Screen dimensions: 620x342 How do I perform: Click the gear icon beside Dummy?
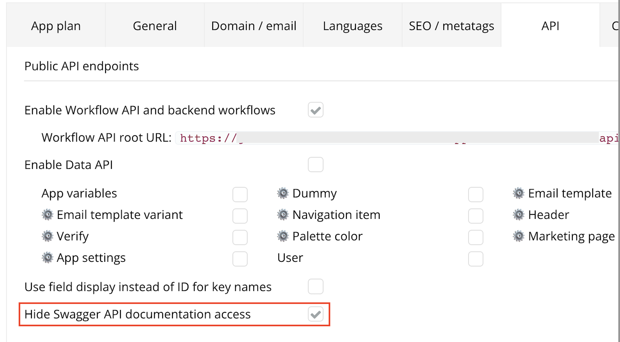pos(283,193)
